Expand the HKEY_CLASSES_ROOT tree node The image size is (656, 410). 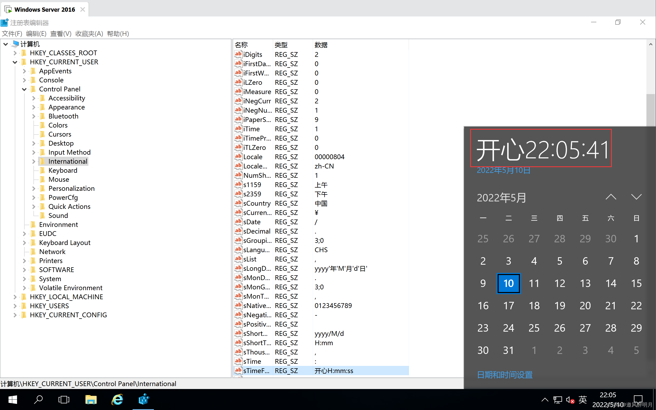(x=15, y=53)
